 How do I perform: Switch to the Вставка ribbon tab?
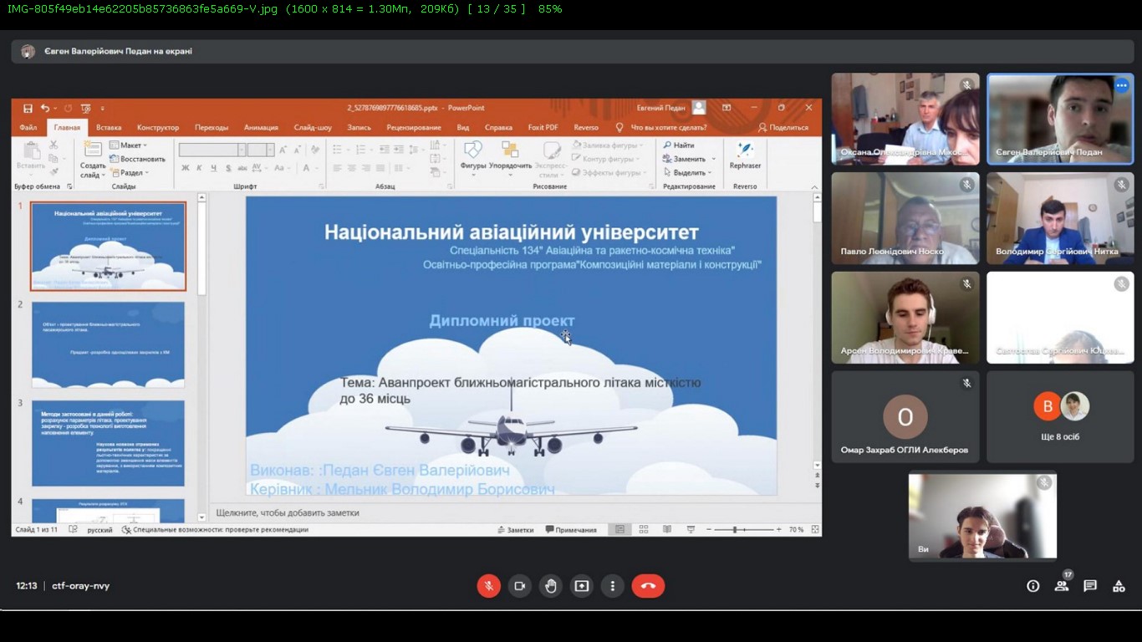coord(109,128)
